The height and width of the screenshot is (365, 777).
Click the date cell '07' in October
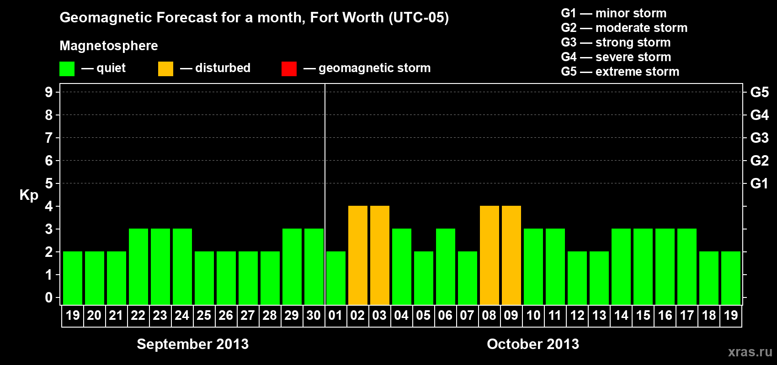(467, 316)
